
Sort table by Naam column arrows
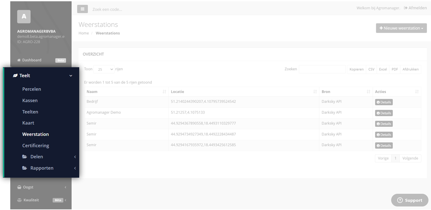pyautogui.click(x=164, y=92)
